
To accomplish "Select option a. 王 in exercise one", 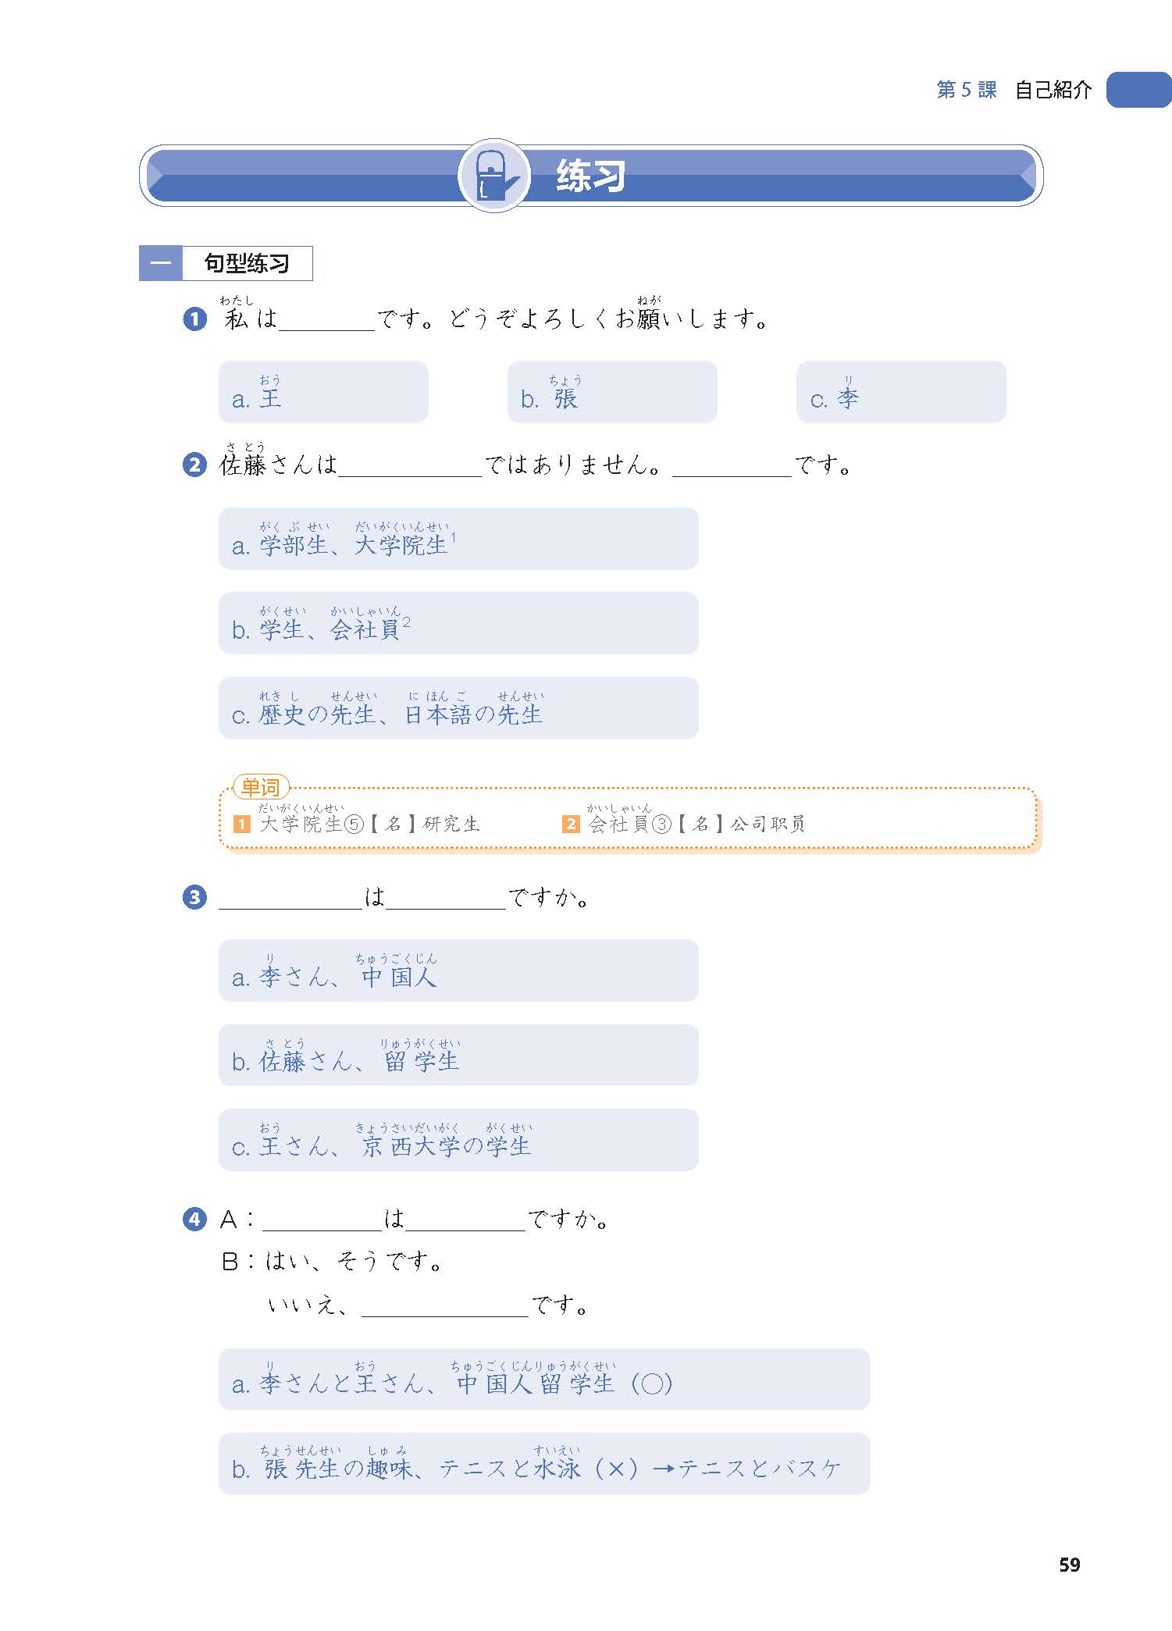I will pyautogui.click(x=323, y=392).
